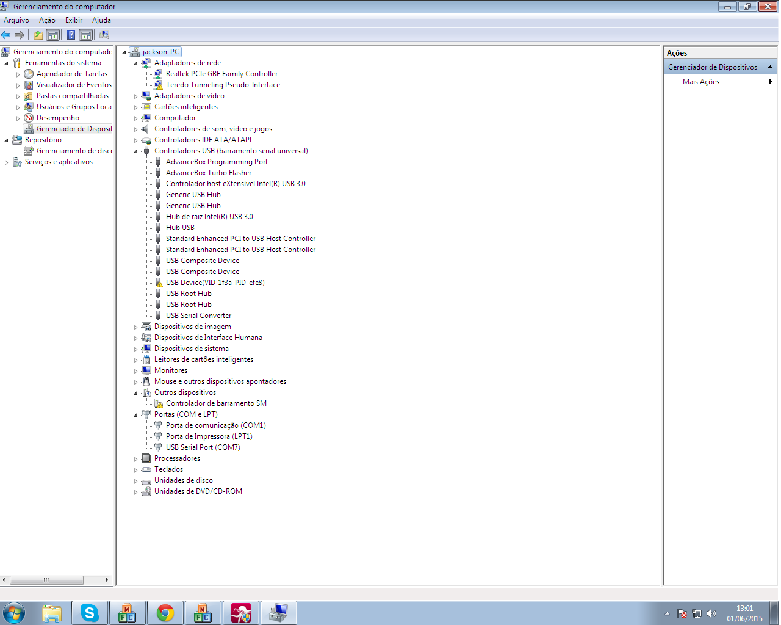Click USB Device(VID_1f3a_PID_efe8) warning icon
This screenshot has width=781, height=625.
pos(158,283)
